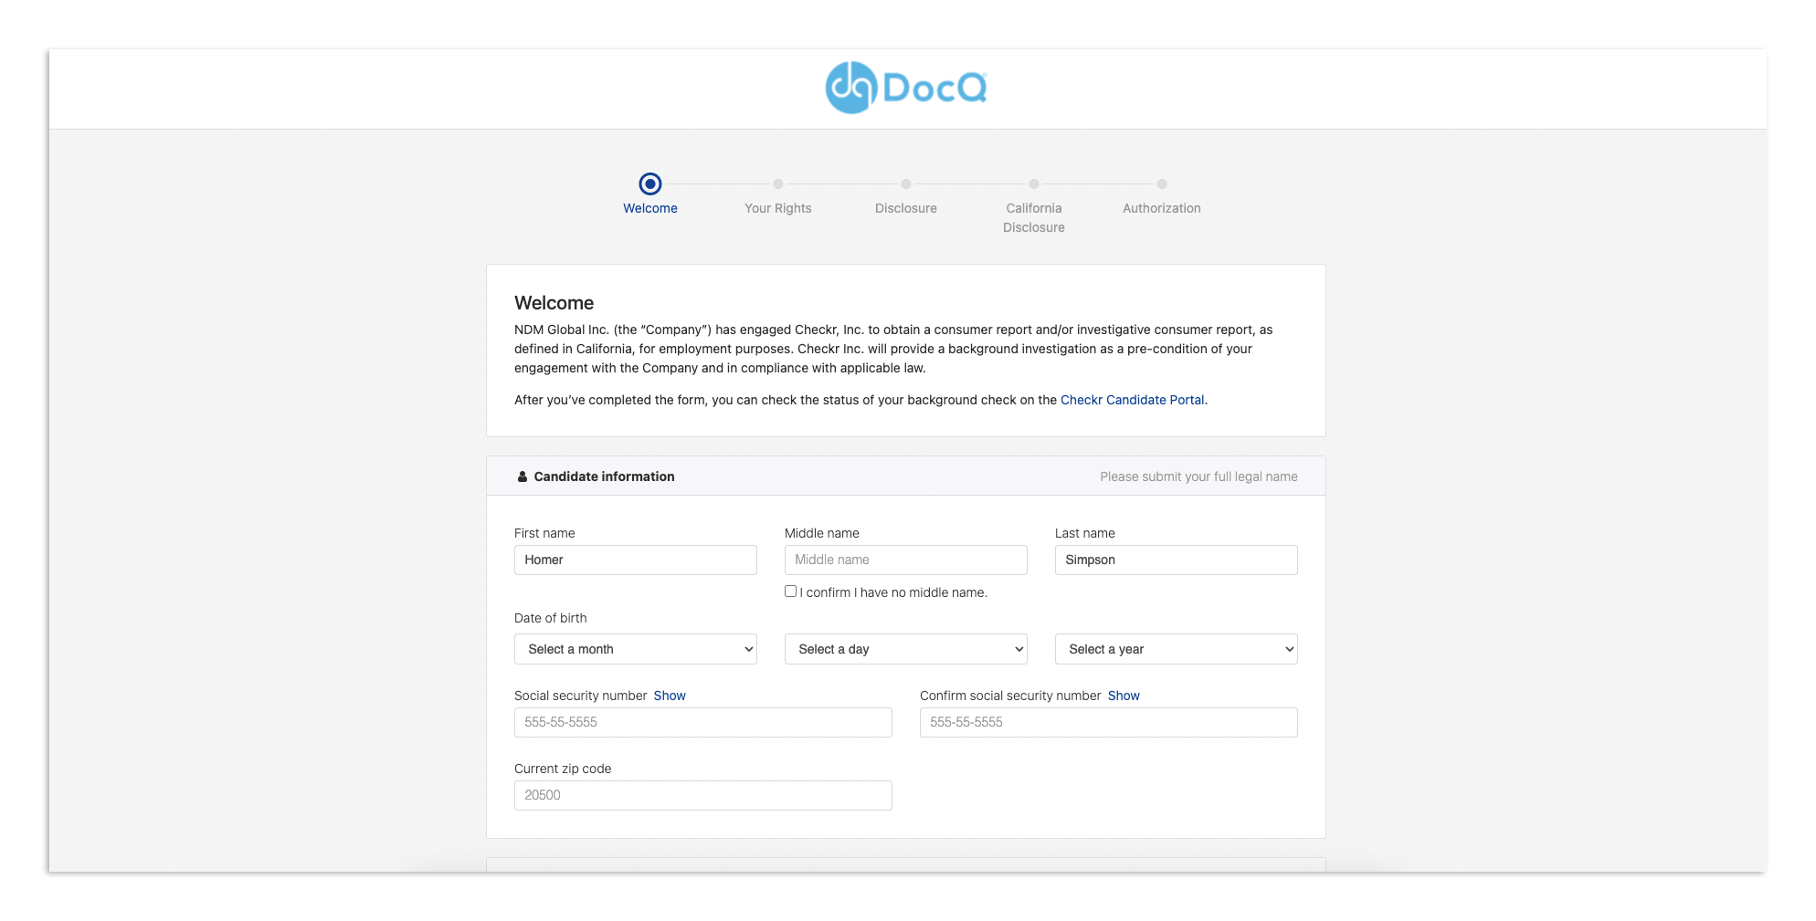This screenshot has width=1816, height=921.
Task: Click the Disclosure step dot
Action: coord(906,183)
